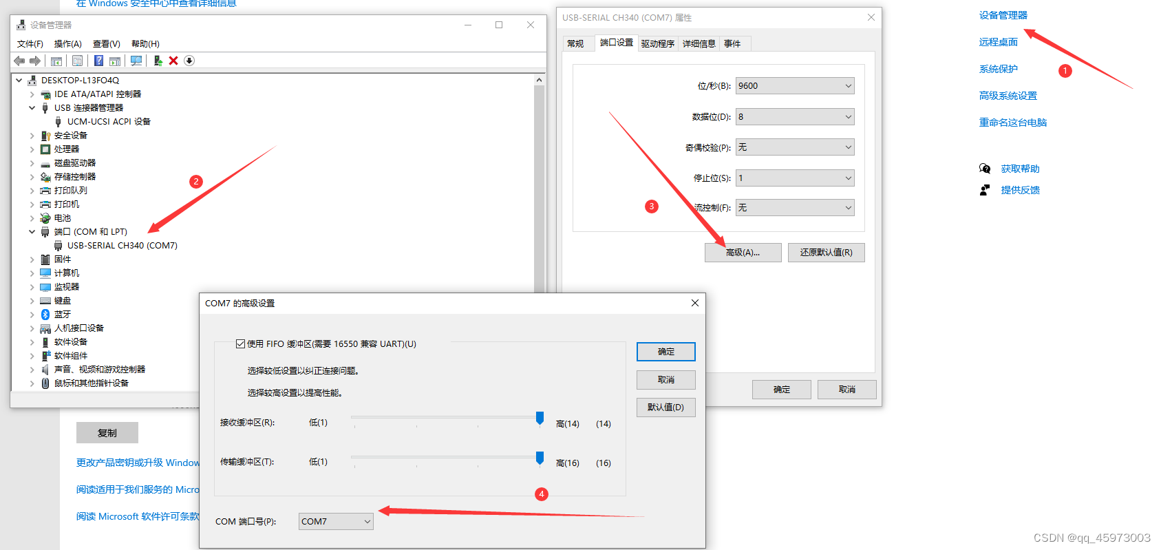Click the 复制 button

(107, 433)
